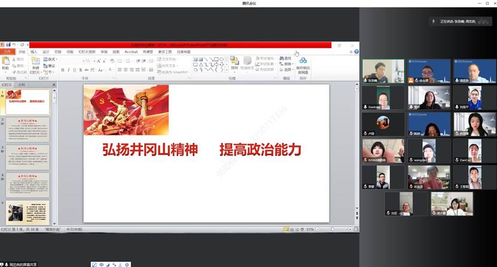Open the Insert (插入) ribbon tab
Viewport: 497px width, 267px height.
pyautogui.click(x=34, y=52)
